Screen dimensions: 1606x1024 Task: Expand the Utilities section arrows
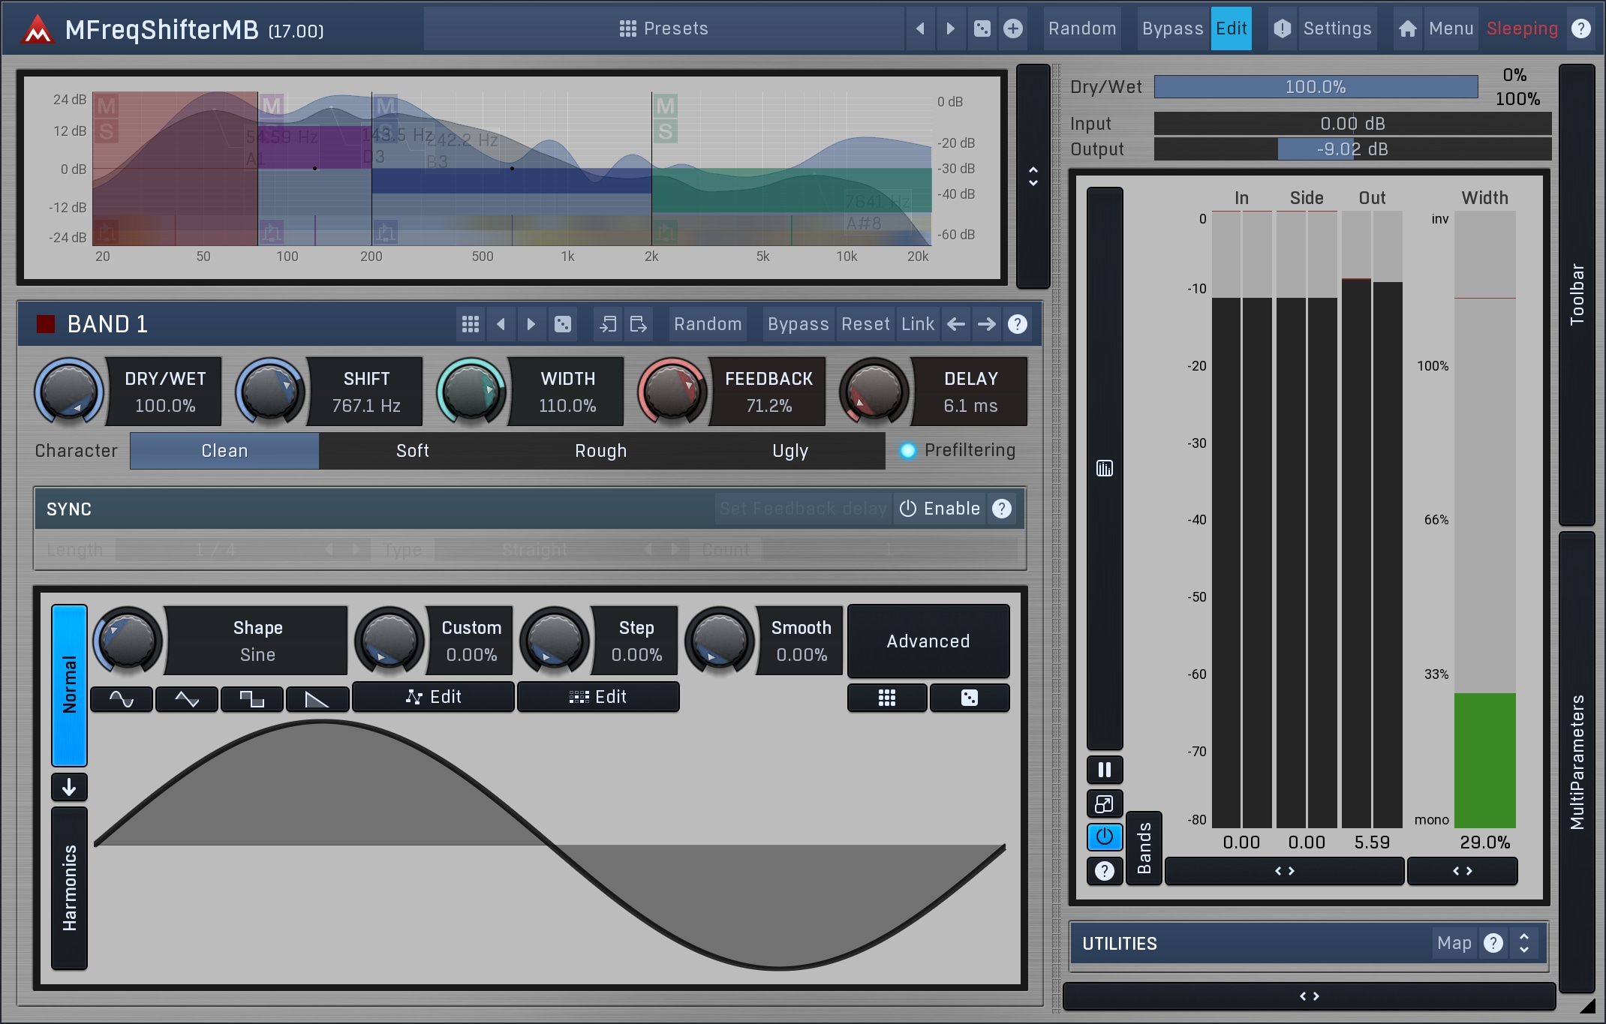(x=1523, y=943)
